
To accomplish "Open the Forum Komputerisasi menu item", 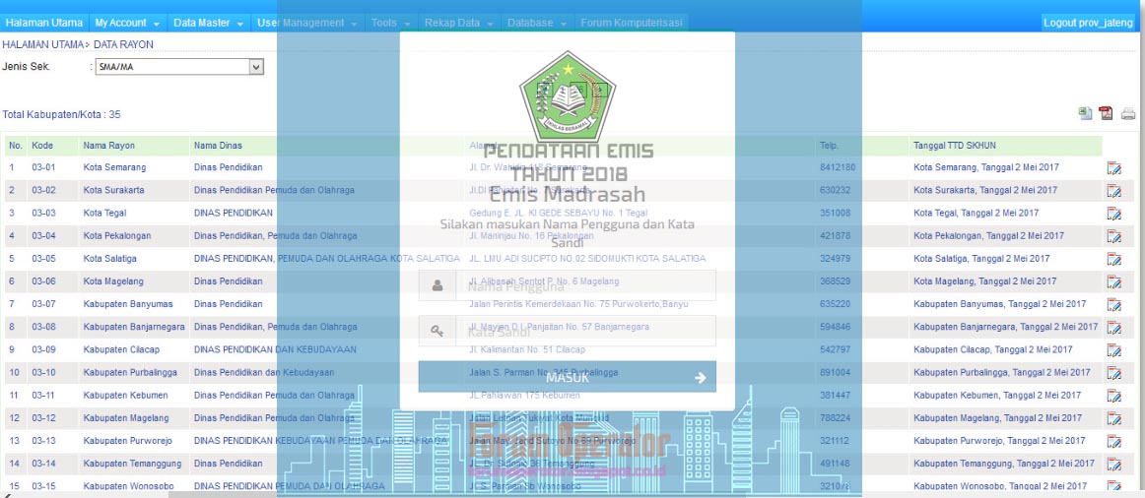I will click(x=631, y=23).
